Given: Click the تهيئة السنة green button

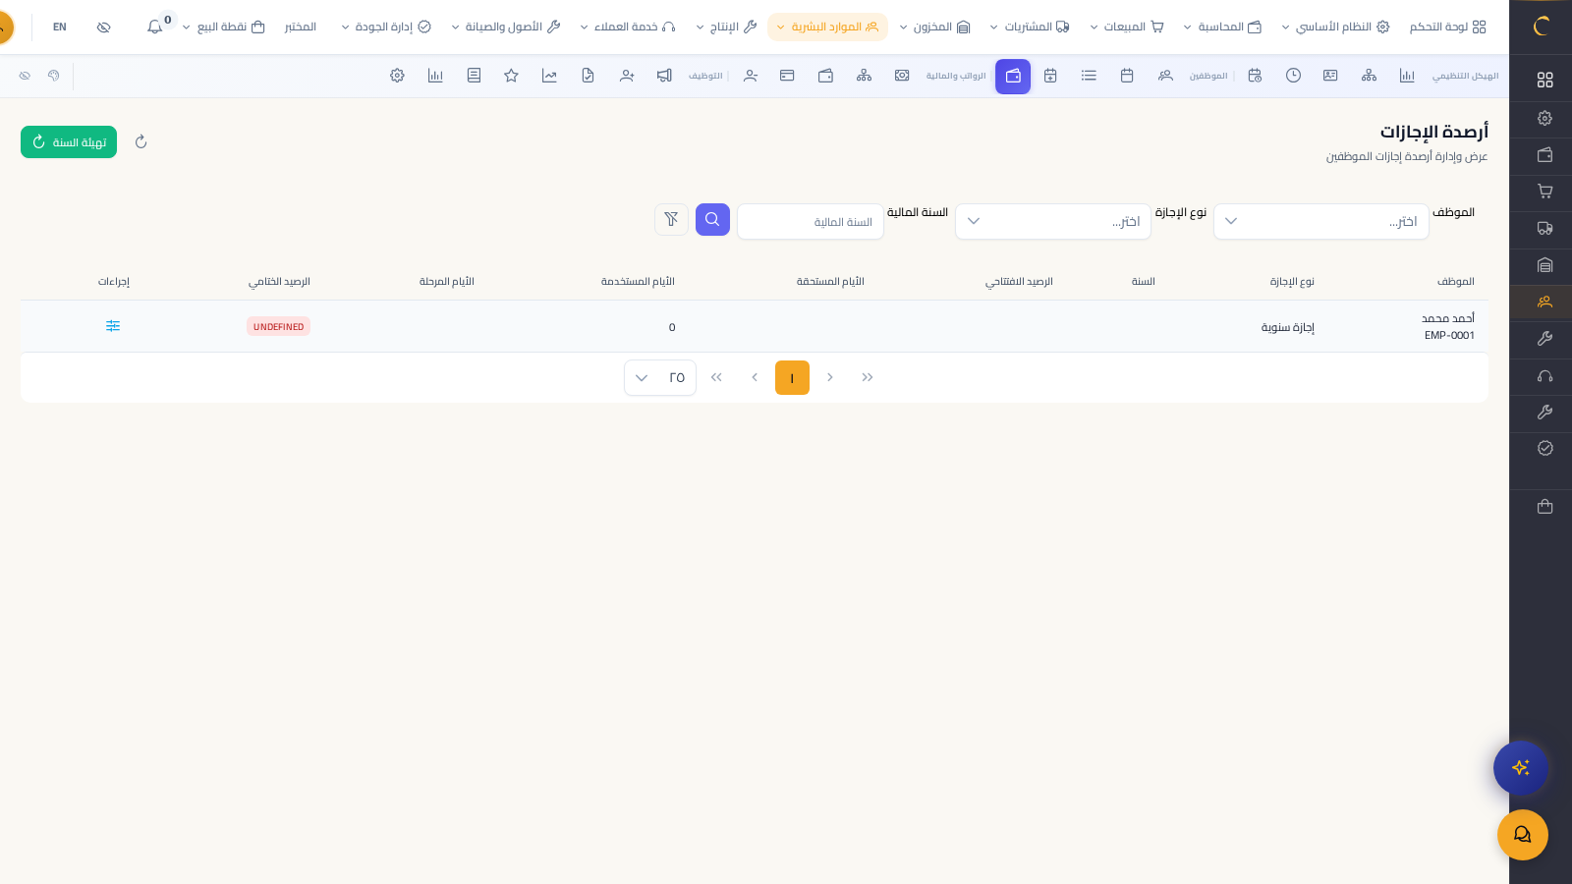Looking at the screenshot, I should pyautogui.click(x=69, y=142).
